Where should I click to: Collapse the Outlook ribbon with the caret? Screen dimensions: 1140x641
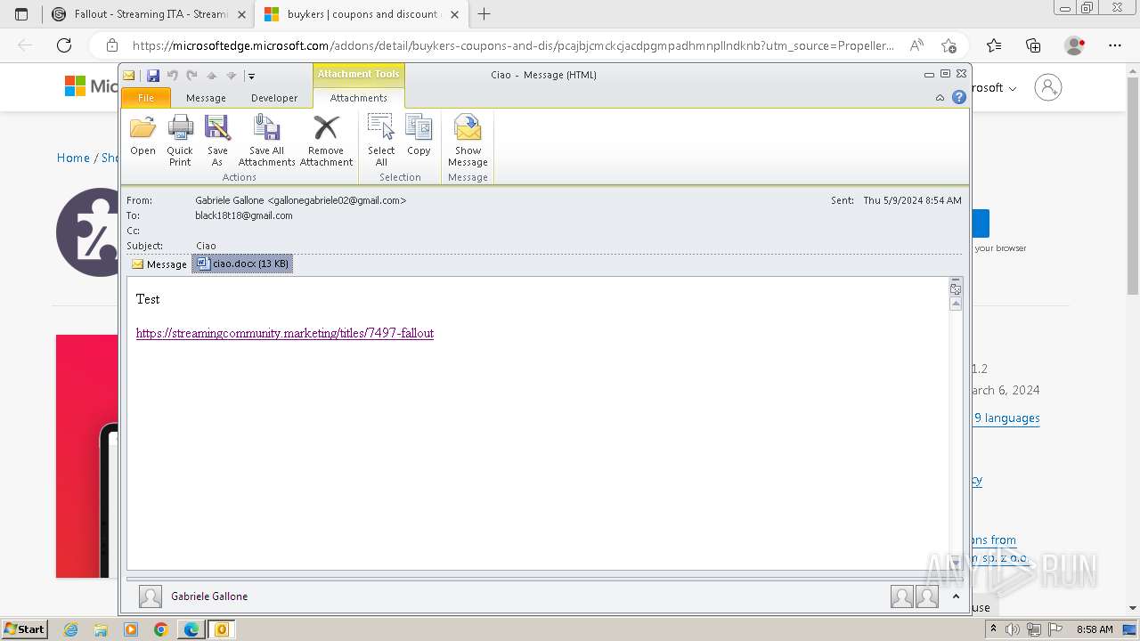pos(940,98)
